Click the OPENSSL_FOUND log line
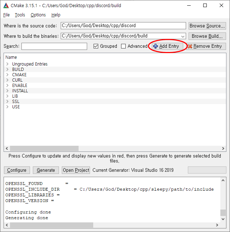This screenshot has width=230, height=232. (x=37, y=184)
